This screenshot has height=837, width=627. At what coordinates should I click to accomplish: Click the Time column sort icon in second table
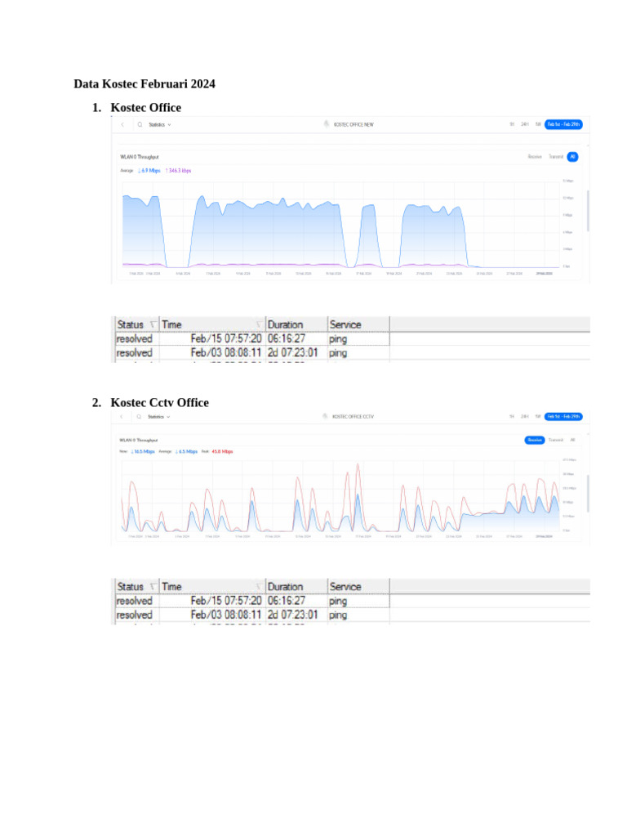coord(259,587)
